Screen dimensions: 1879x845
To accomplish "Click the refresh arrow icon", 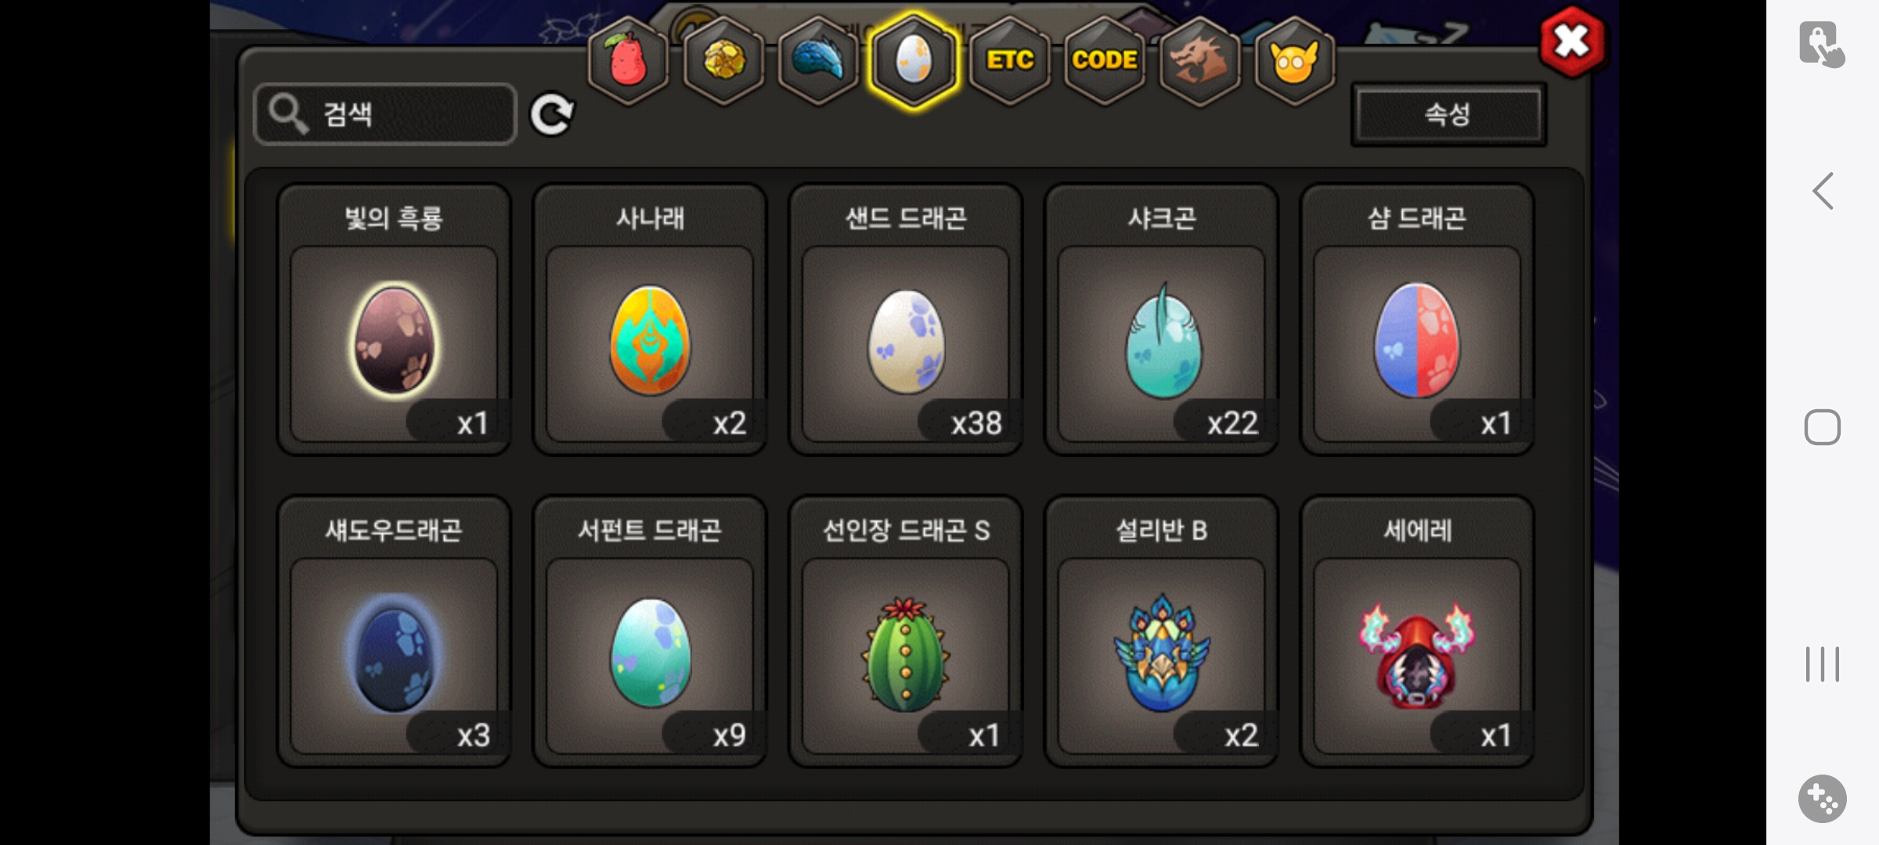I will pyautogui.click(x=552, y=115).
